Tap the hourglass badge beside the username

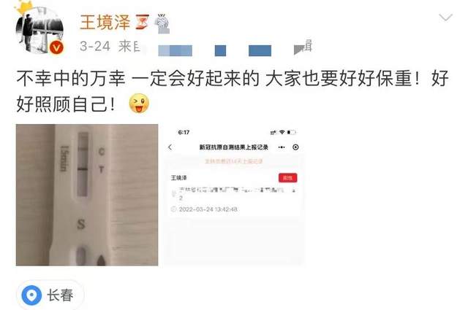click(143, 22)
